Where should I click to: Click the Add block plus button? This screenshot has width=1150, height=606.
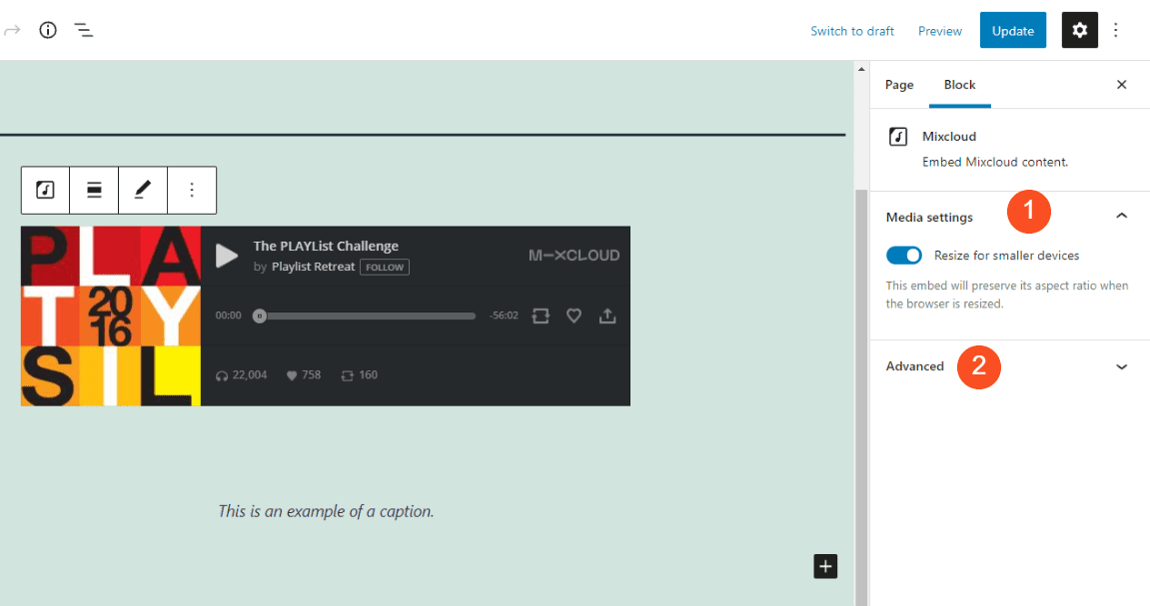click(824, 566)
